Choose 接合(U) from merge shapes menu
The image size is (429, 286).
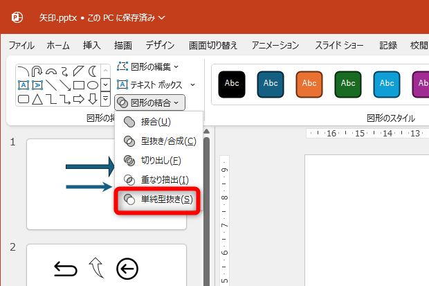pos(158,122)
